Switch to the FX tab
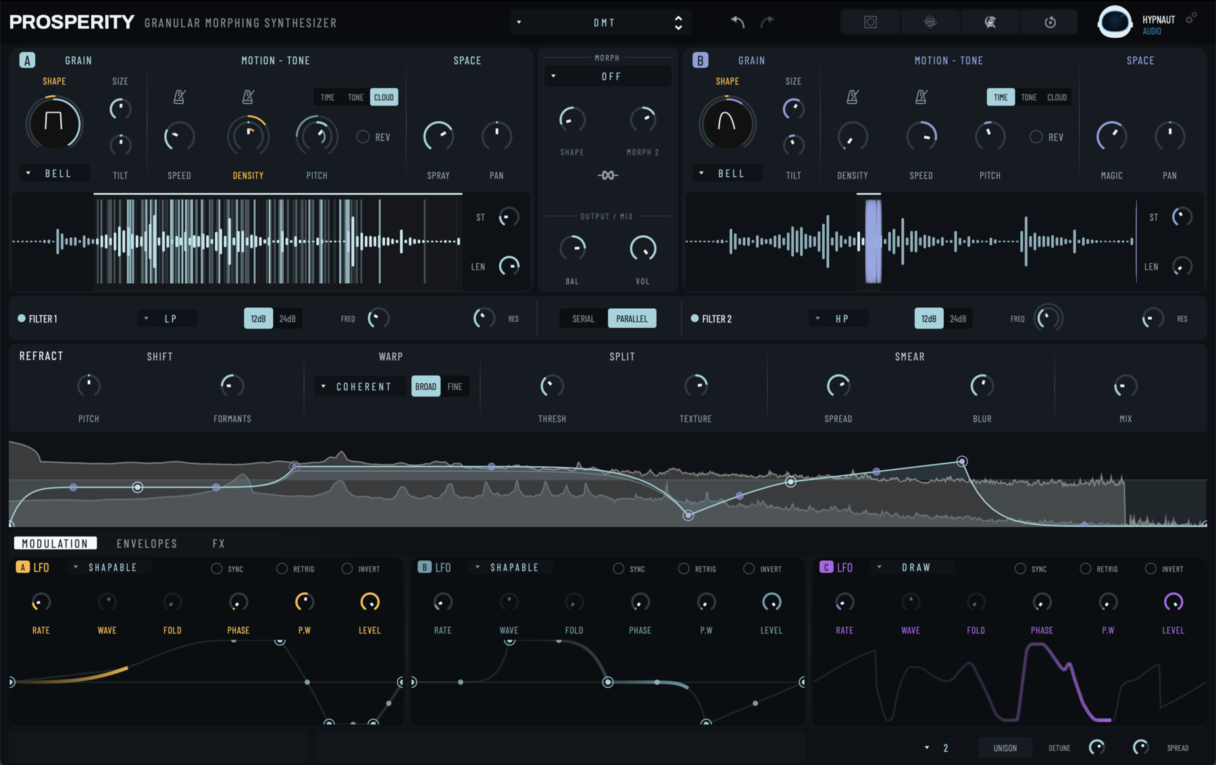 218,543
